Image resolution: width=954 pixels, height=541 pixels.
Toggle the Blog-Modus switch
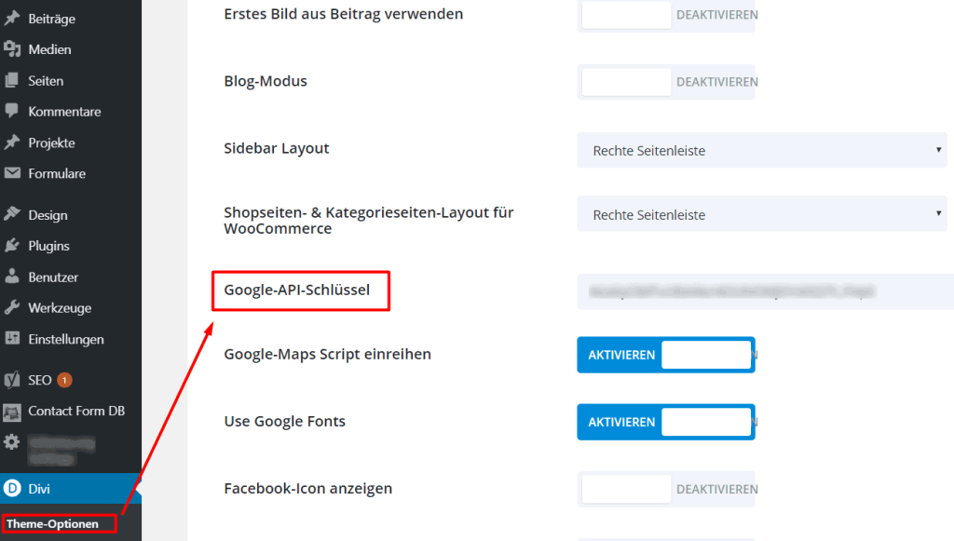coord(666,82)
